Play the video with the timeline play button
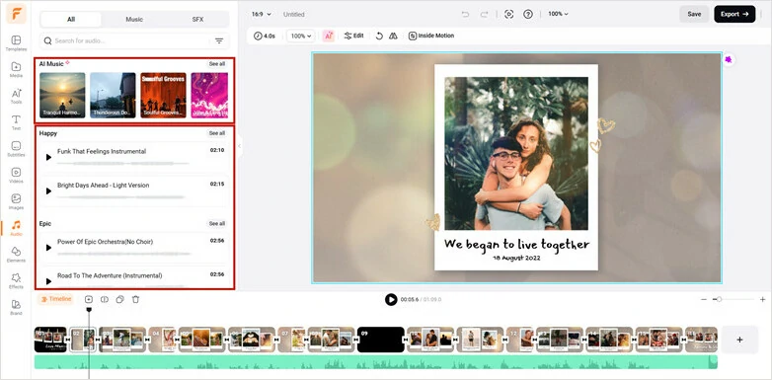Image resolution: width=772 pixels, height=380 pixels. [x=391, y=299]
